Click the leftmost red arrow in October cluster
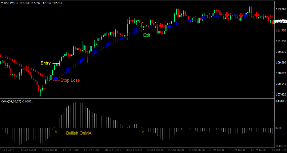 (x=227, y=15)
